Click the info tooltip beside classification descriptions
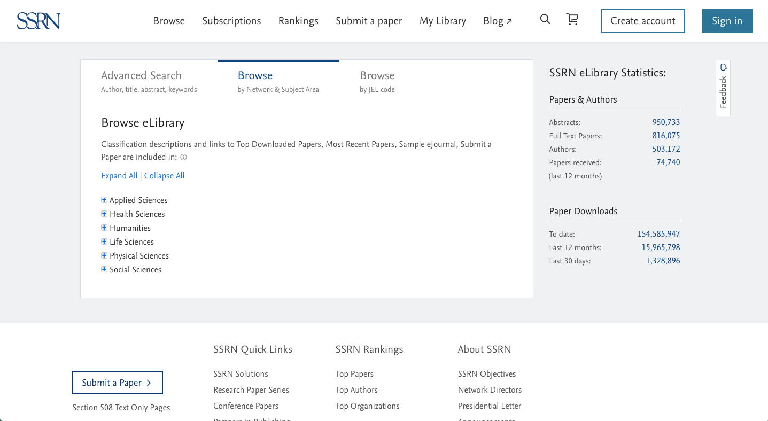The width and height of the screenshot is (768, 421). (183, 157)
